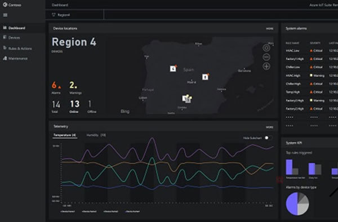The image size is (338, 222).
Task: Select the Temperature telemetry tab
Action: click(65, 135)
